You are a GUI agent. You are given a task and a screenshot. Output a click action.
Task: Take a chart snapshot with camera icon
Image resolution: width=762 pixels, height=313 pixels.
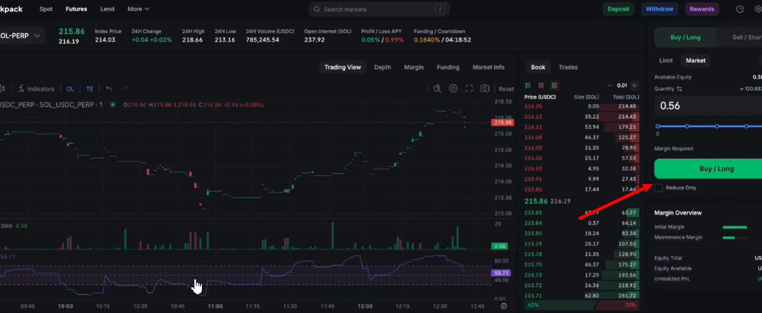click(x=485, y=89)
